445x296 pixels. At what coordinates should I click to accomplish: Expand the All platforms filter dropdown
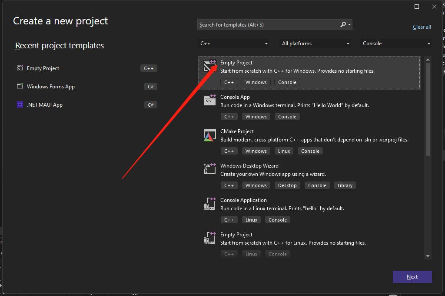pyautogui.click(x=316, y=44)
